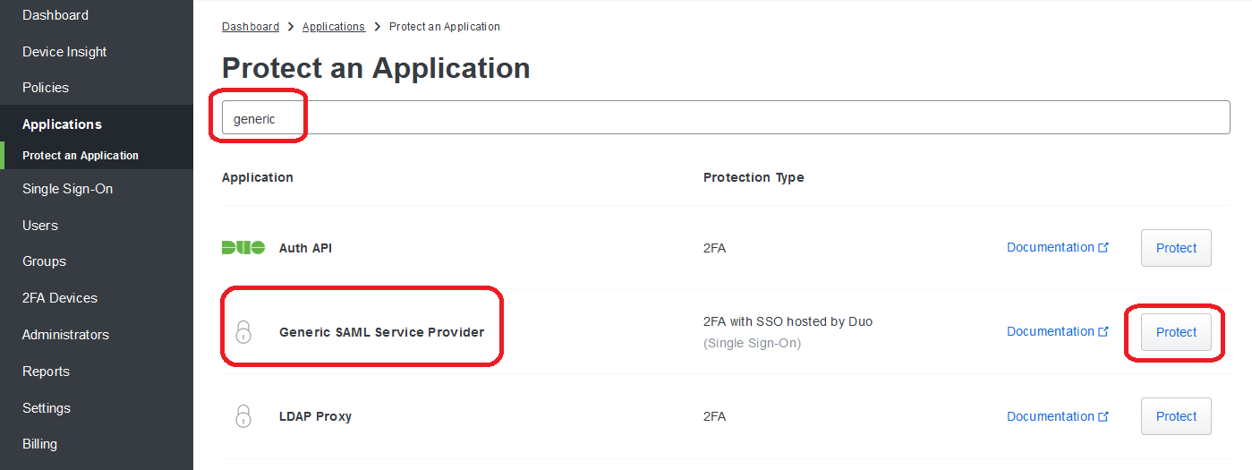1252x470 pixels.
Task: Protect the Auth API application
Action: 1176,248
